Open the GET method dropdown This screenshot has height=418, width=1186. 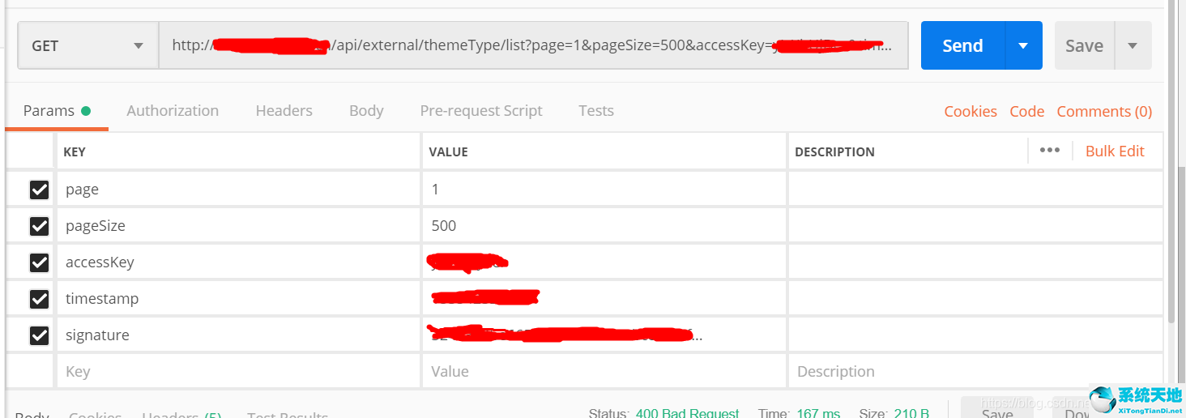pyautogui.click(x=87, y=45)
